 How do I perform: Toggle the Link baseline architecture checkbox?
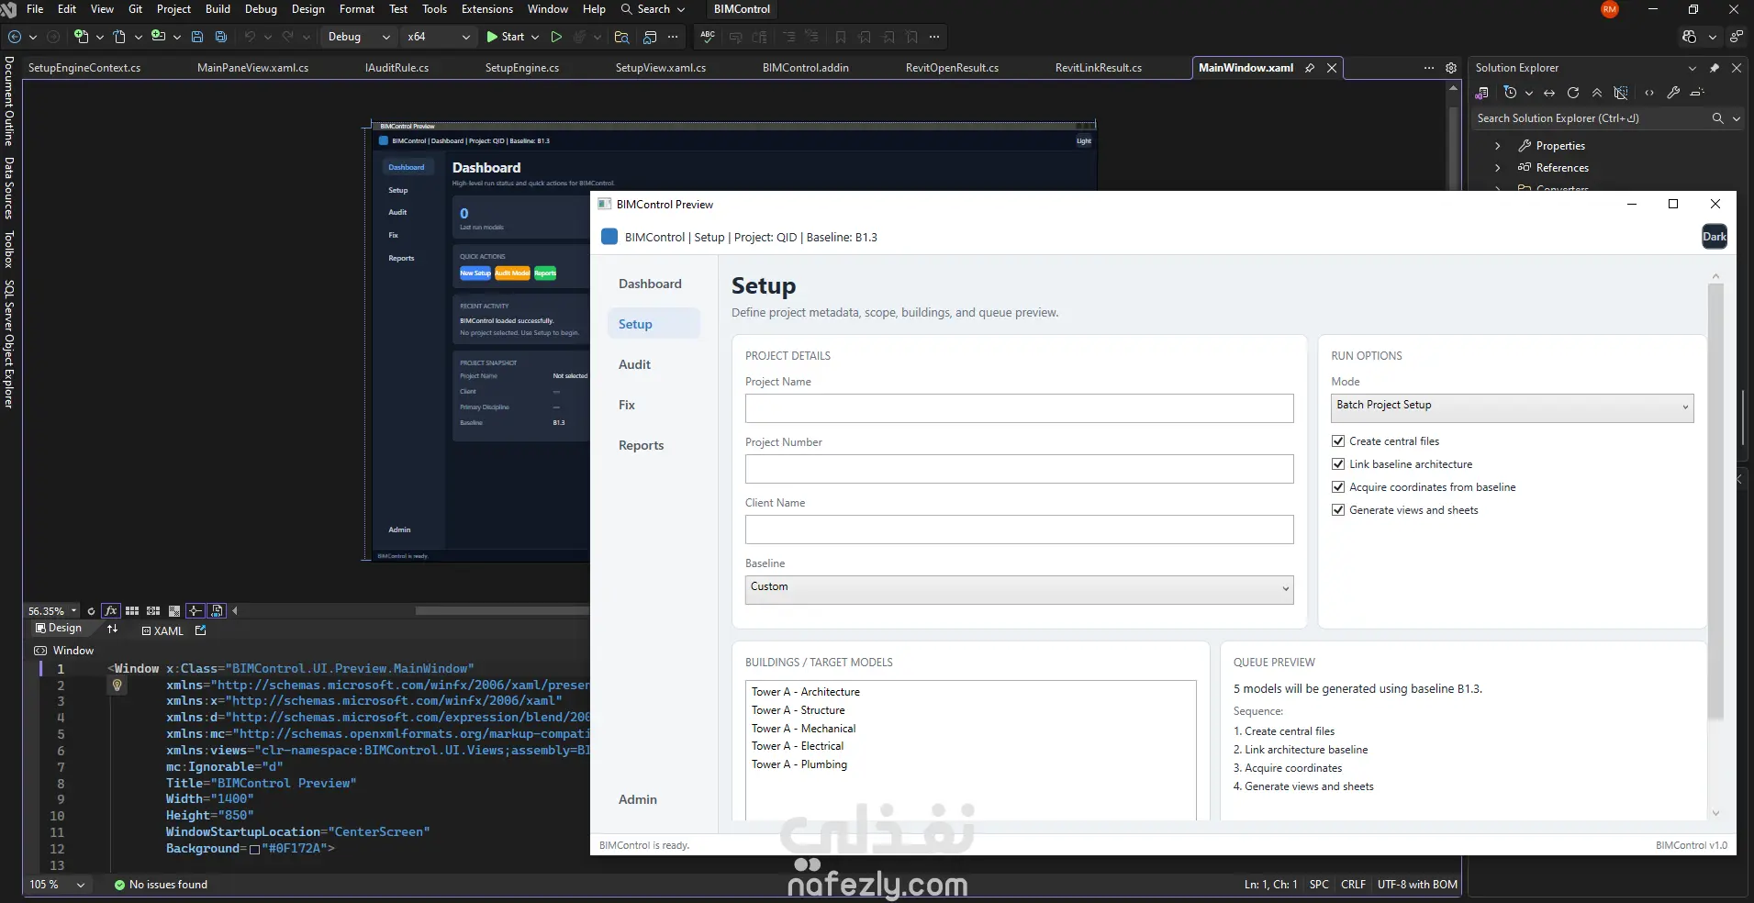1338,464
